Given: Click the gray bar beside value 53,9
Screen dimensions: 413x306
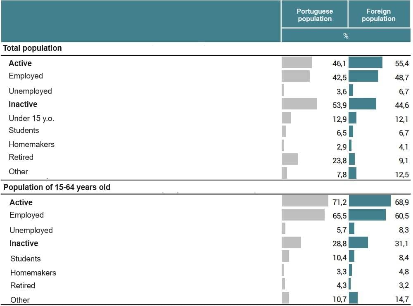Looking at the screenshot, I should [299, 104].
